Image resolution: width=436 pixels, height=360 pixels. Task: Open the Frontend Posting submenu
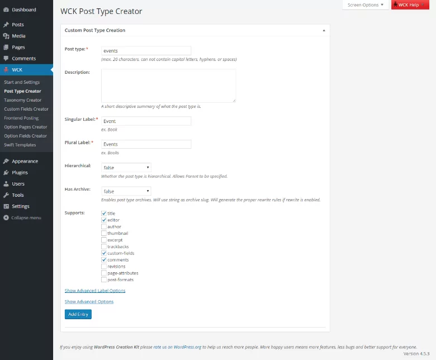pyautogui.click(x=21, y=118)
